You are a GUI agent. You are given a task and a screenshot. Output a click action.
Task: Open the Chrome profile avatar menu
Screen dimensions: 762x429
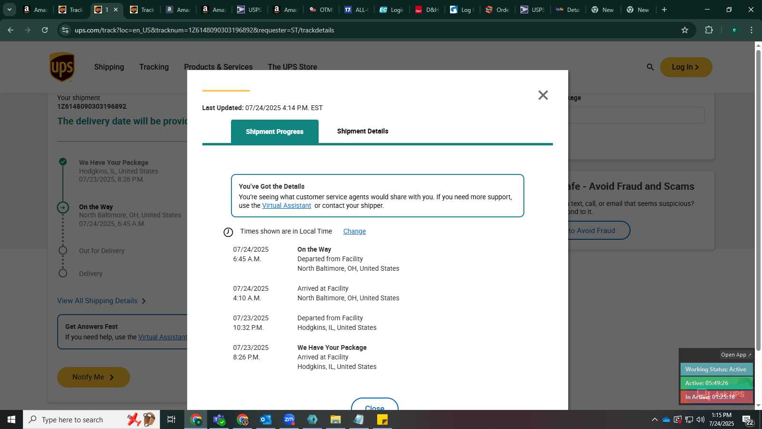[734, 30]
